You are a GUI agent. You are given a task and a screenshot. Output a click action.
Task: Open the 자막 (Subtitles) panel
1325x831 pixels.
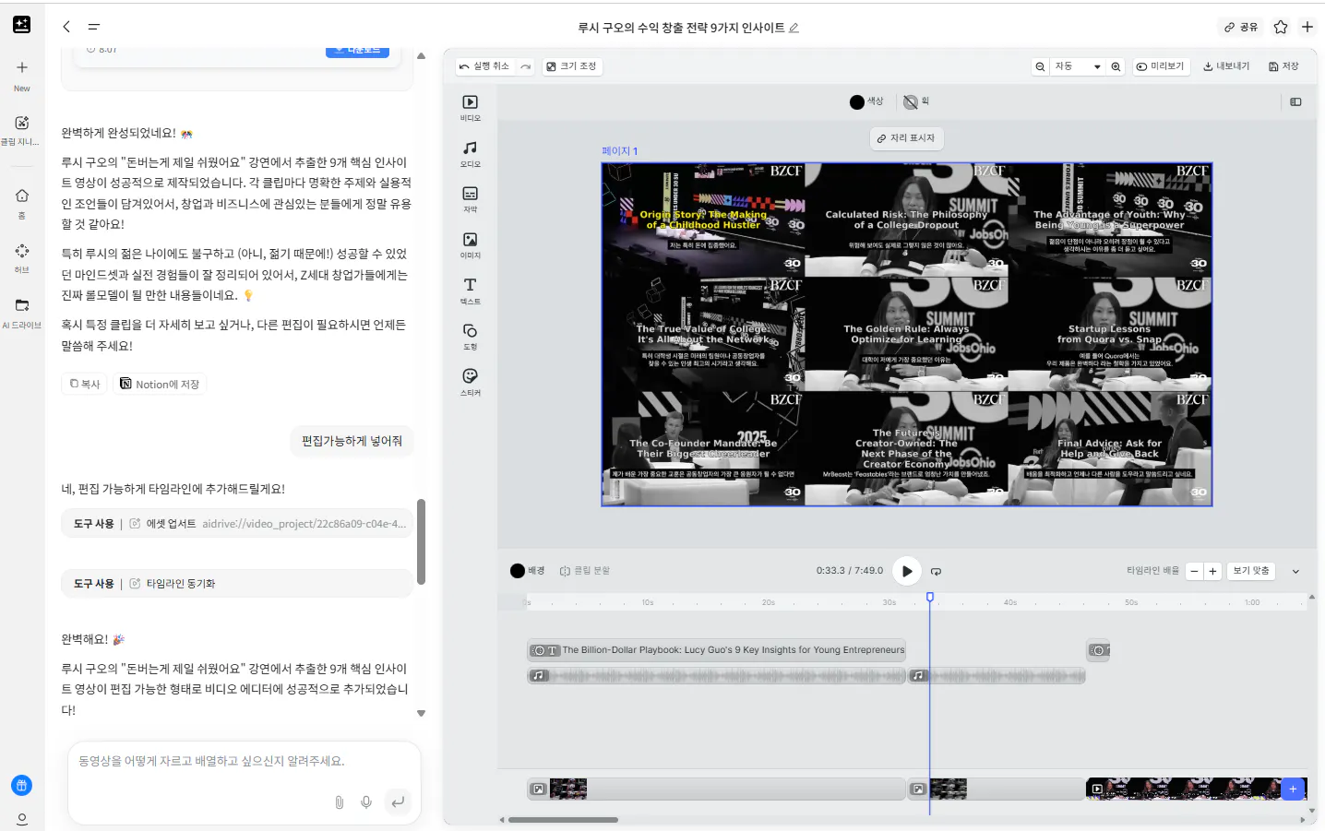tap(471, 198)
